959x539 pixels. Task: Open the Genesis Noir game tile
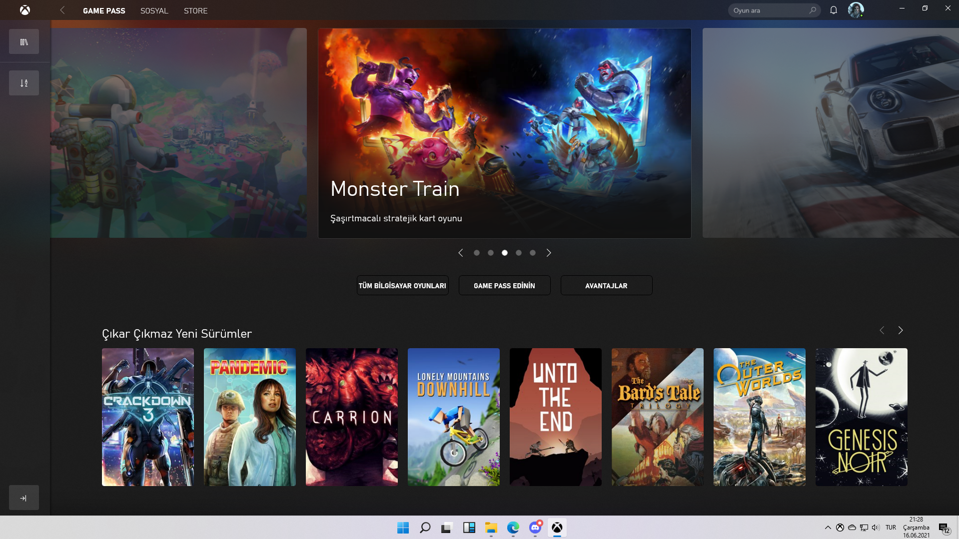tap(862, 417)
